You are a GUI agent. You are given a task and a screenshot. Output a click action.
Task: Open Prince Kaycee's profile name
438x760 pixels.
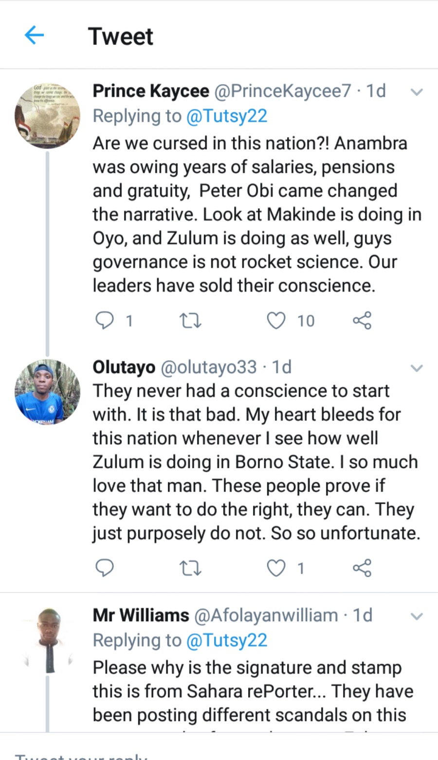coord(151,91)
